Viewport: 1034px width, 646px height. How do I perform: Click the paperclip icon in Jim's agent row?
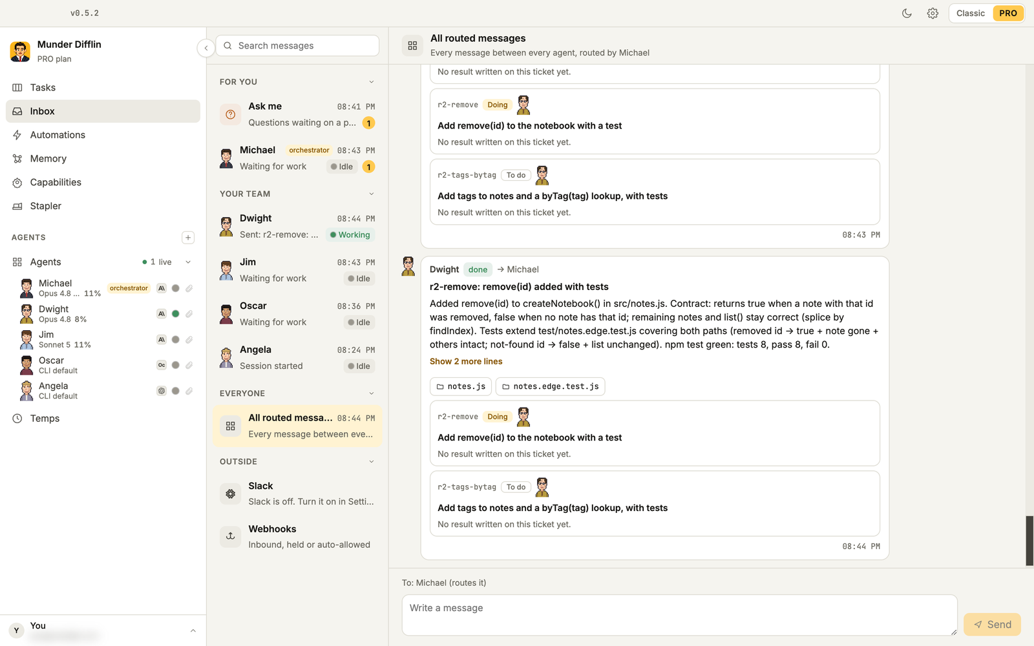tap(189, 339)
